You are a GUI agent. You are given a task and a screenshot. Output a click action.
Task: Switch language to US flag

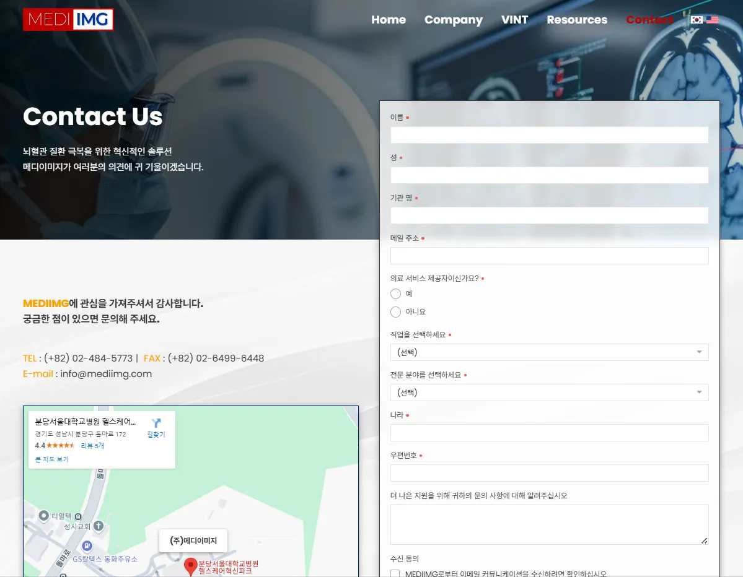pos(712,19)
